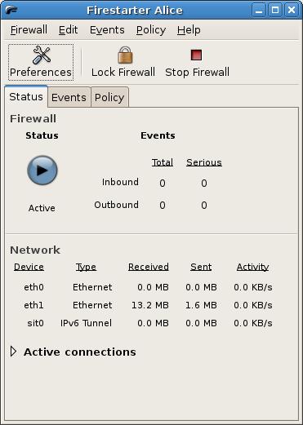
Task: Click the Lock Firewall text label
Action: [123, 73]
